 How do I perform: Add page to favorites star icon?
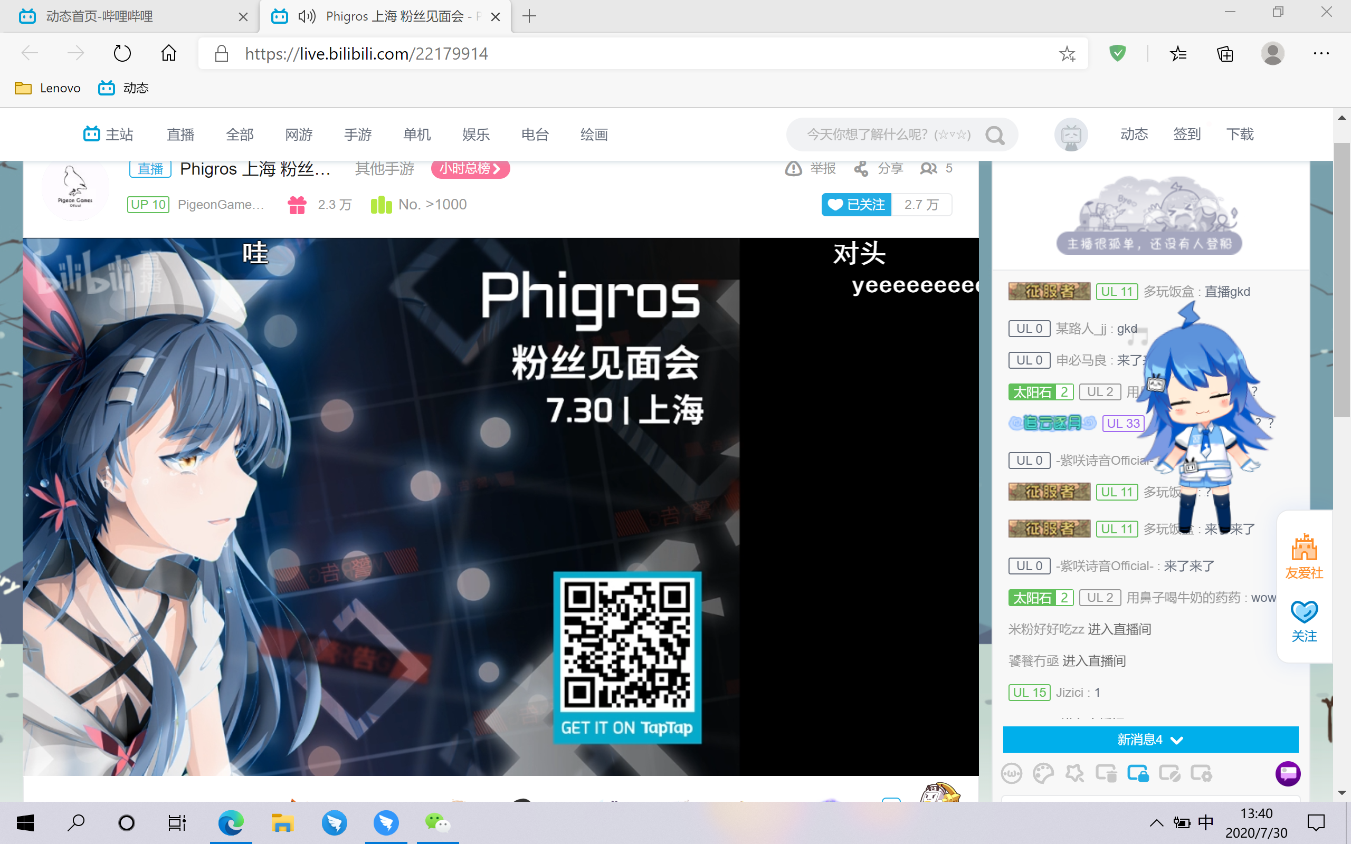tap(1068, 54)
